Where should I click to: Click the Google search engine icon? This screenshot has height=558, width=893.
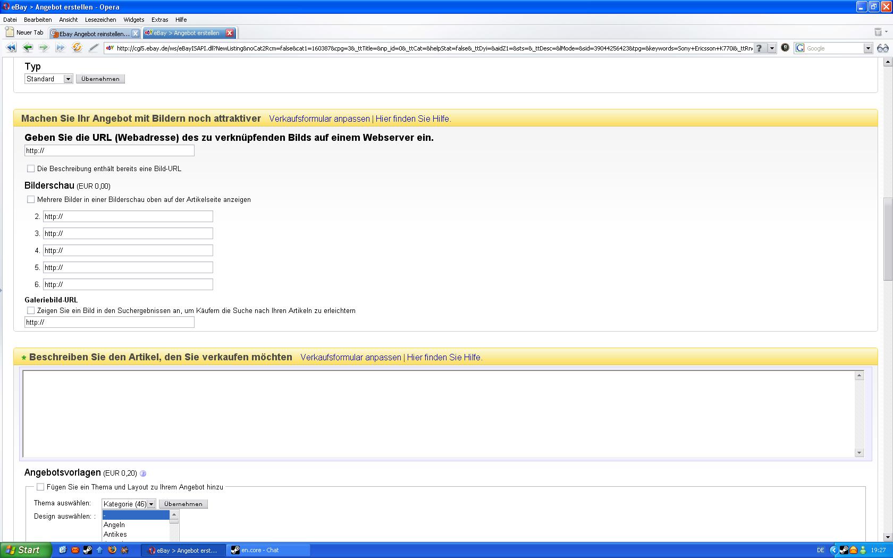800,48
